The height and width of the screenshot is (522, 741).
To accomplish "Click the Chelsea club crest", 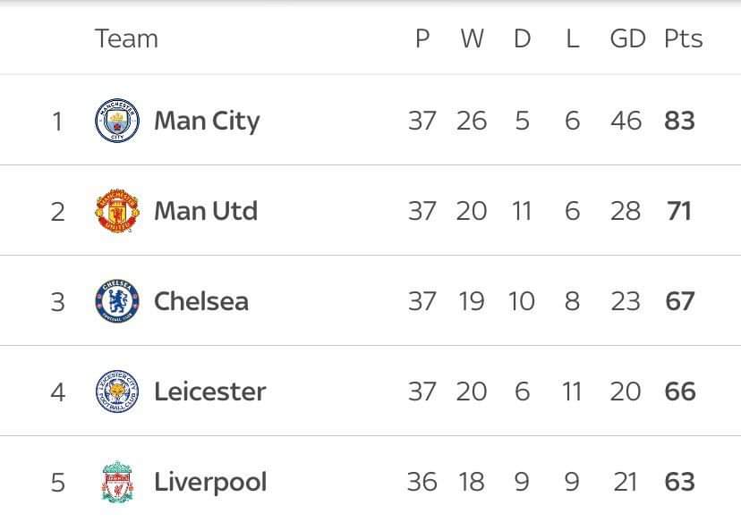I will (117, 301).
